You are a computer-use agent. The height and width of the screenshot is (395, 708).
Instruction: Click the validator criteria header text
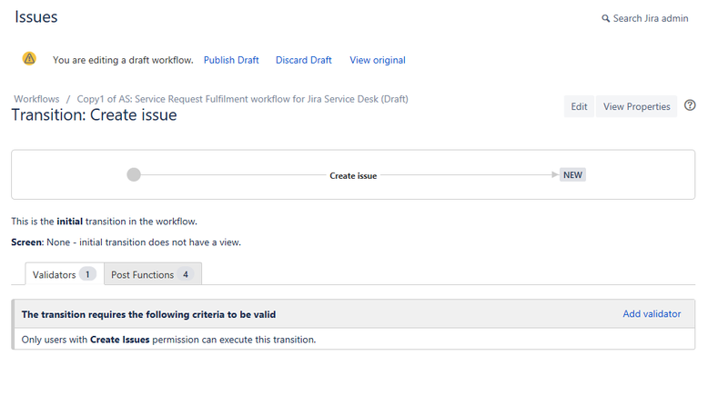pyautogui.click(x=148, y=314)
